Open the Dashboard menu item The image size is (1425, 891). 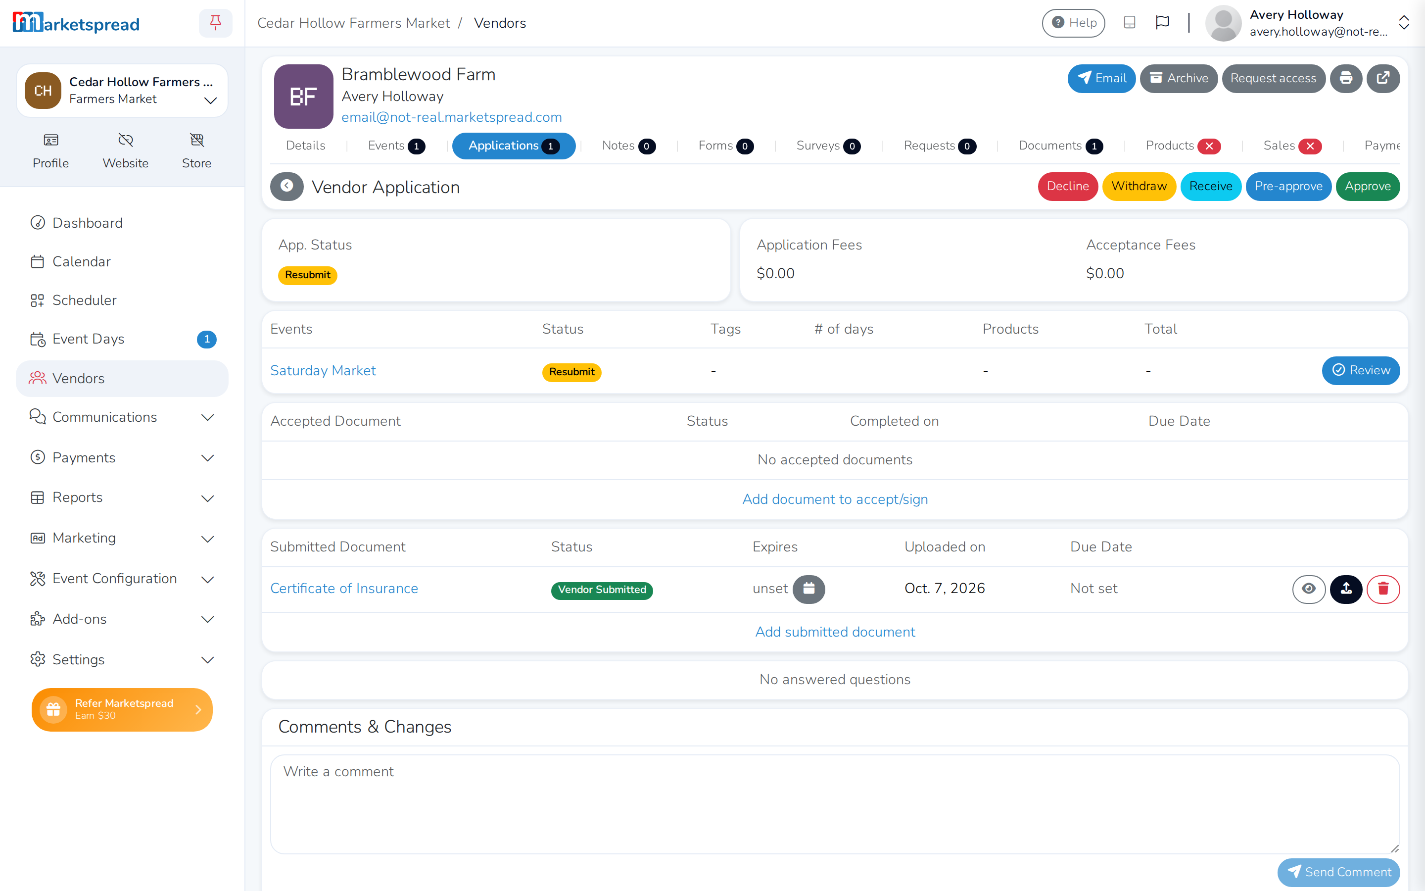(x=122, y=223)
